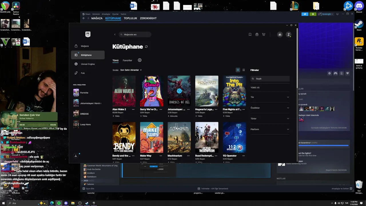Click the Windows taskbar Ara search box
Screen dimensions: 366x206
[27, 203]
